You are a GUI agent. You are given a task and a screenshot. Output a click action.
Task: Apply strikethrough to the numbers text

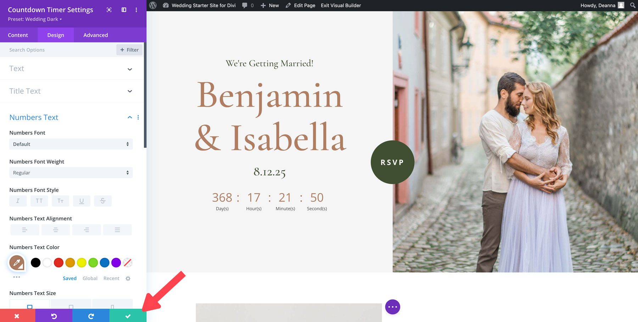click(103, 200)
